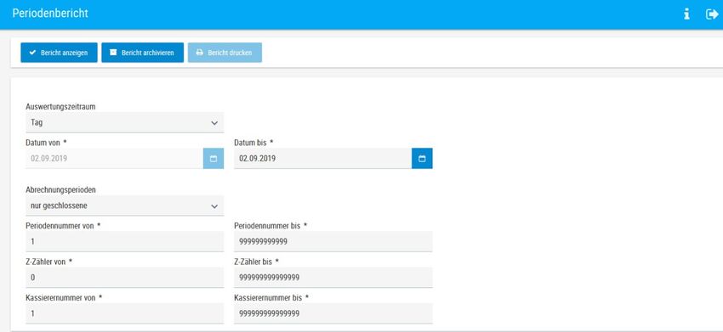Open calendar picker for Datum von
Viewport: 723px width, 332px height.
click(x=213, y=159)
